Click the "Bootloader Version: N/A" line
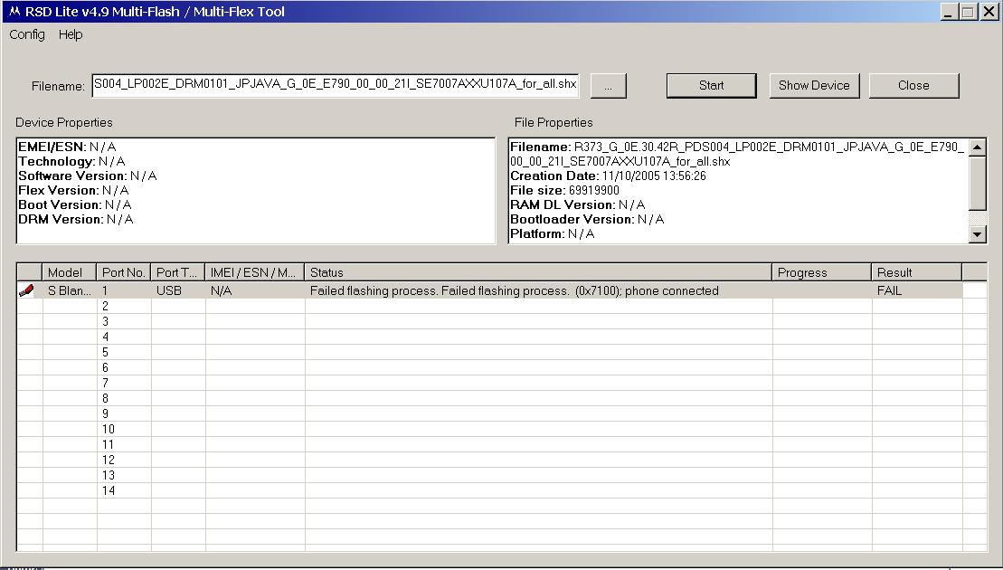This screenshot has height=570, width=1003. tap(587, 220)
